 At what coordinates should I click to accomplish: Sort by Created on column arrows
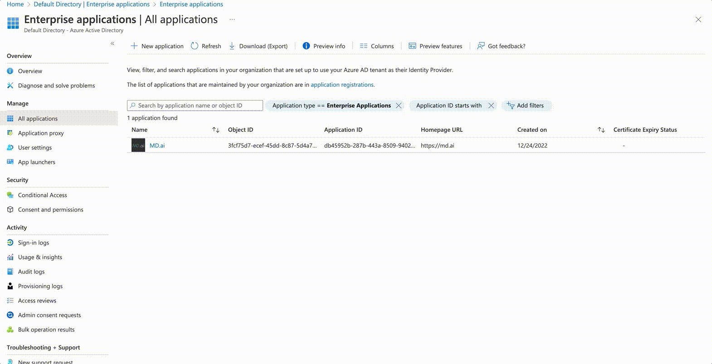click(x=601, y=130)
